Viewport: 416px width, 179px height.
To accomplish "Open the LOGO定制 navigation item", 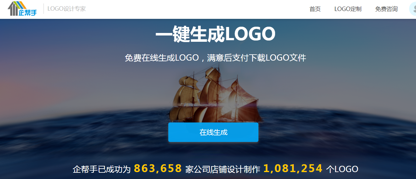I will tap(348, 9).
